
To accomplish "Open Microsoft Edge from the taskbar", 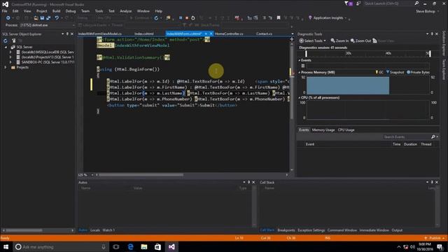I will (x=130, y=246).
